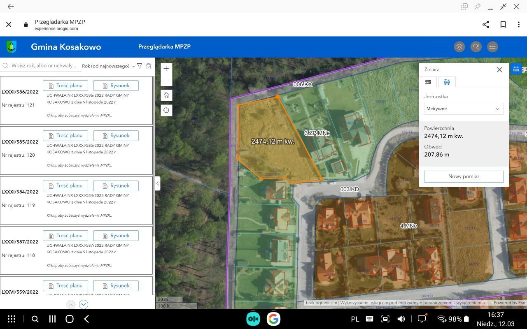Collapse the left plans side panel
Image resolution: width=527 pixels, height=329 pixels.
(158, 183)
